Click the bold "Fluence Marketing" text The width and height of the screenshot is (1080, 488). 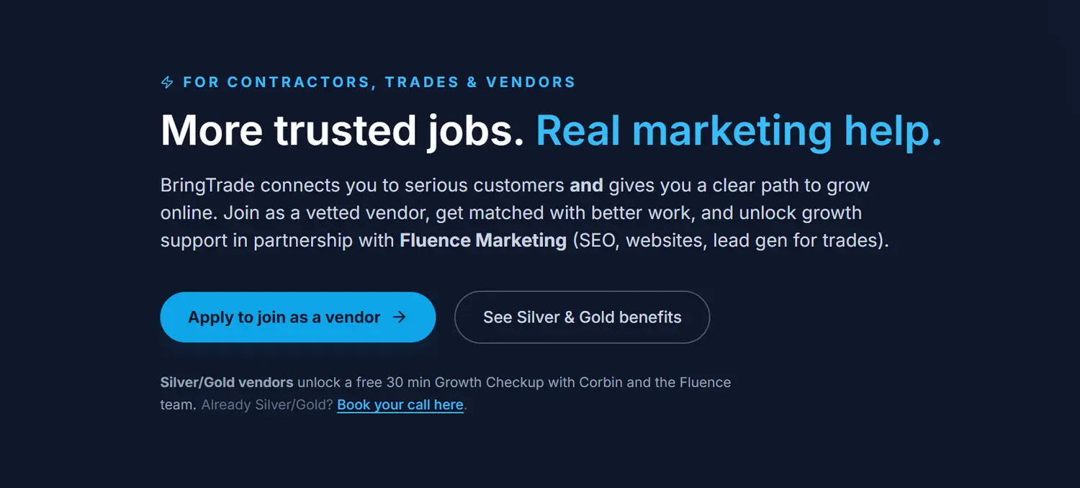pos(483,240)
